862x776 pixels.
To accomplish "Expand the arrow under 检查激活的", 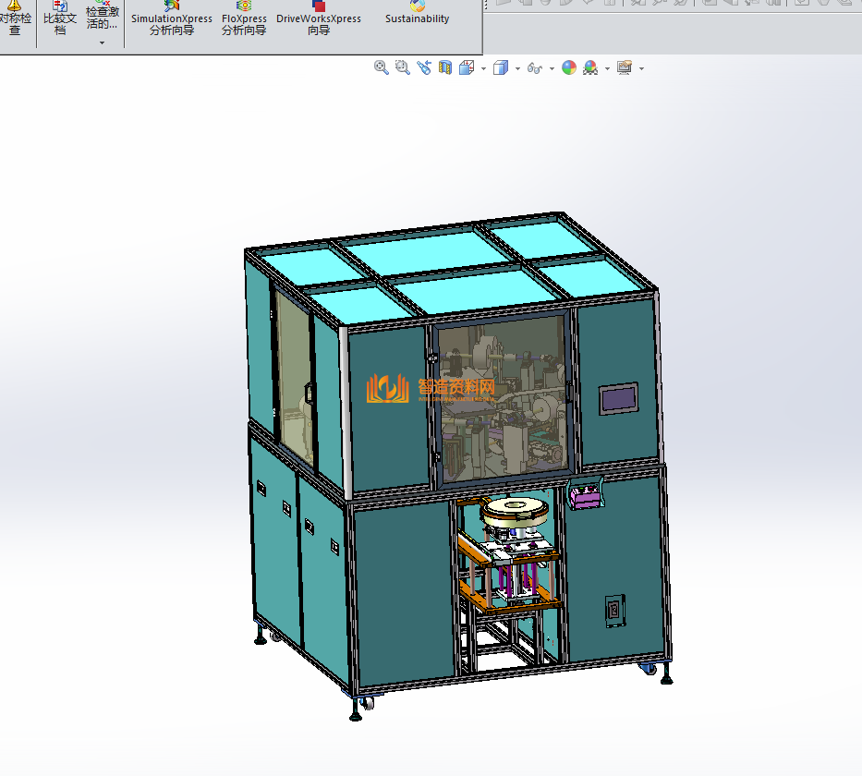I will [102, 42].
